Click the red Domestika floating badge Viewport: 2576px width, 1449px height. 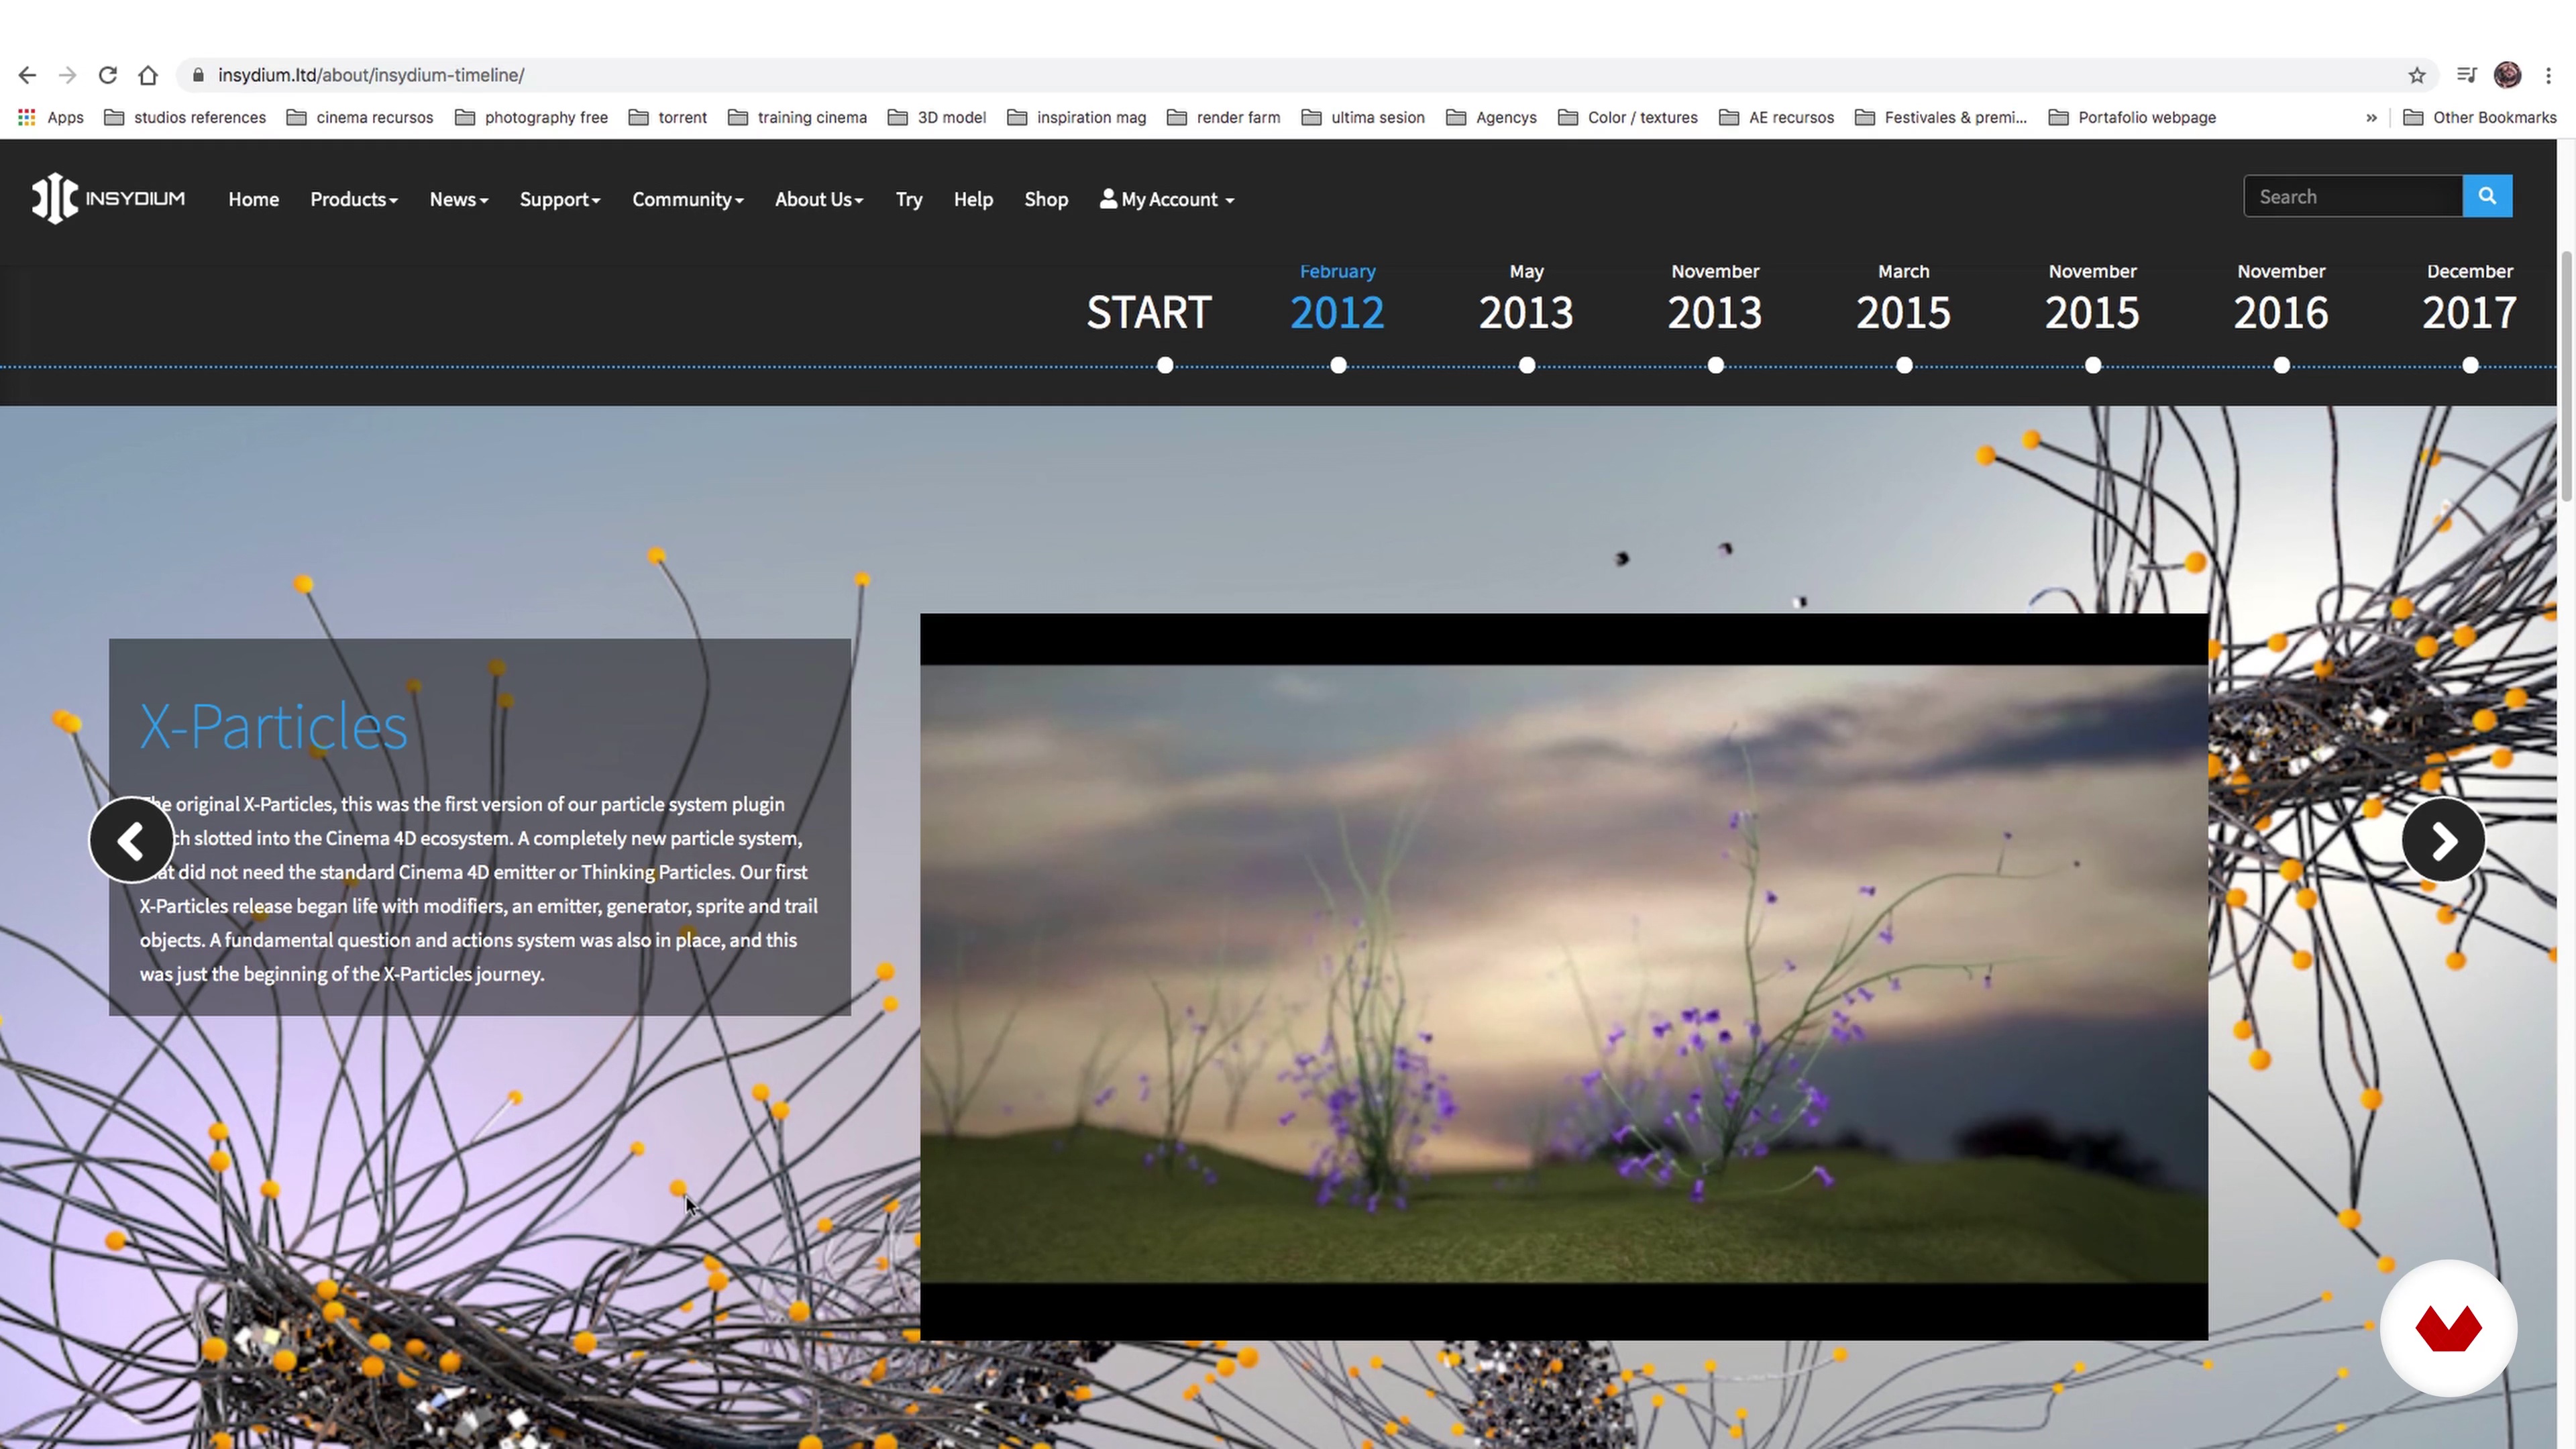point(2448,1328)
